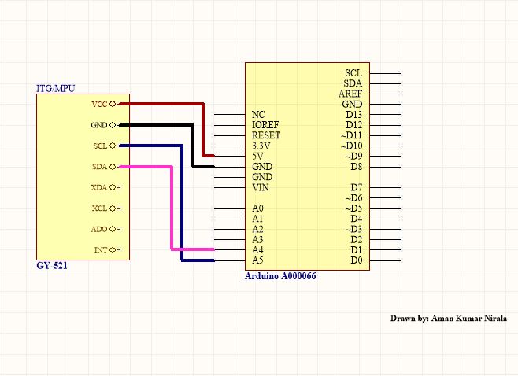Select the D2 pin label
The image size is (518, 376).
(x=357, y=239)
